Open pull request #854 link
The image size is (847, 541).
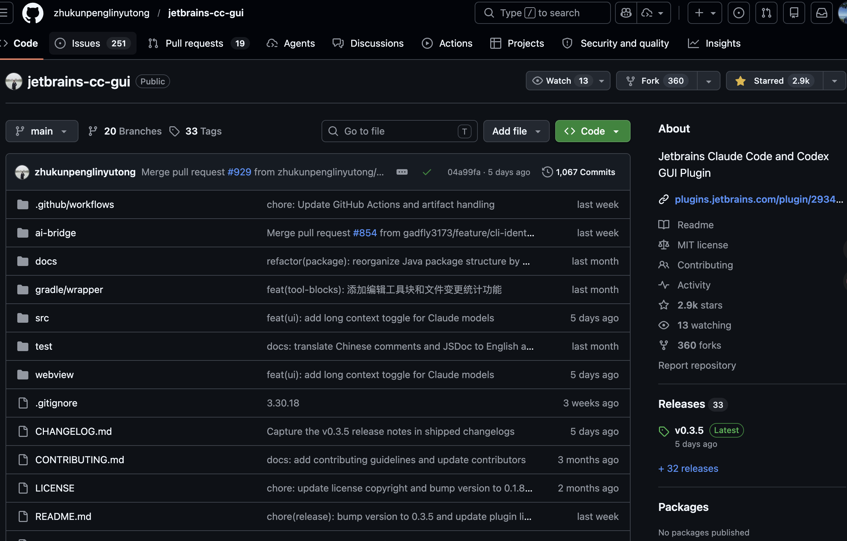(x=365, y=233)
